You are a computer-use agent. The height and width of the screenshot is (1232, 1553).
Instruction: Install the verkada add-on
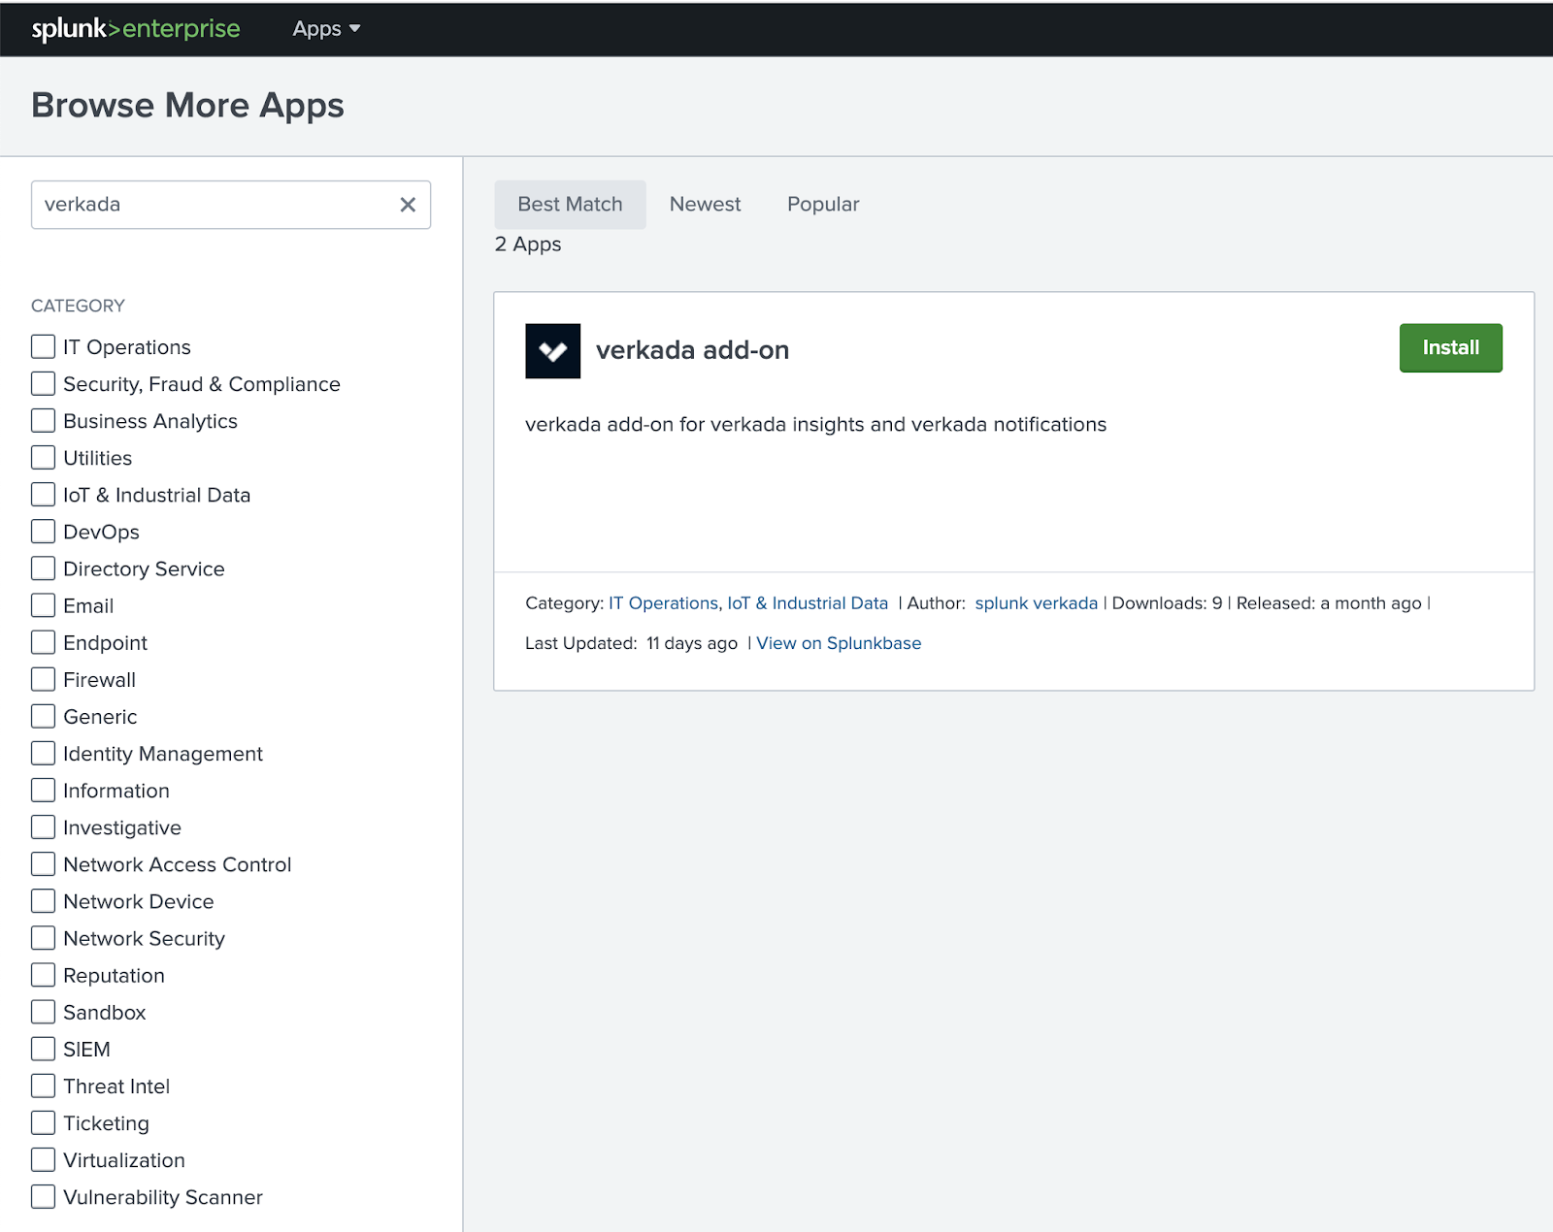click(1450, 348)
